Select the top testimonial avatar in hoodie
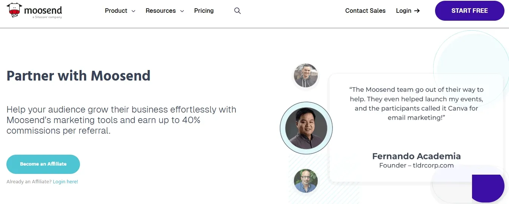The width and height of the screenshot is (509, 204). [x=306, y=75]
